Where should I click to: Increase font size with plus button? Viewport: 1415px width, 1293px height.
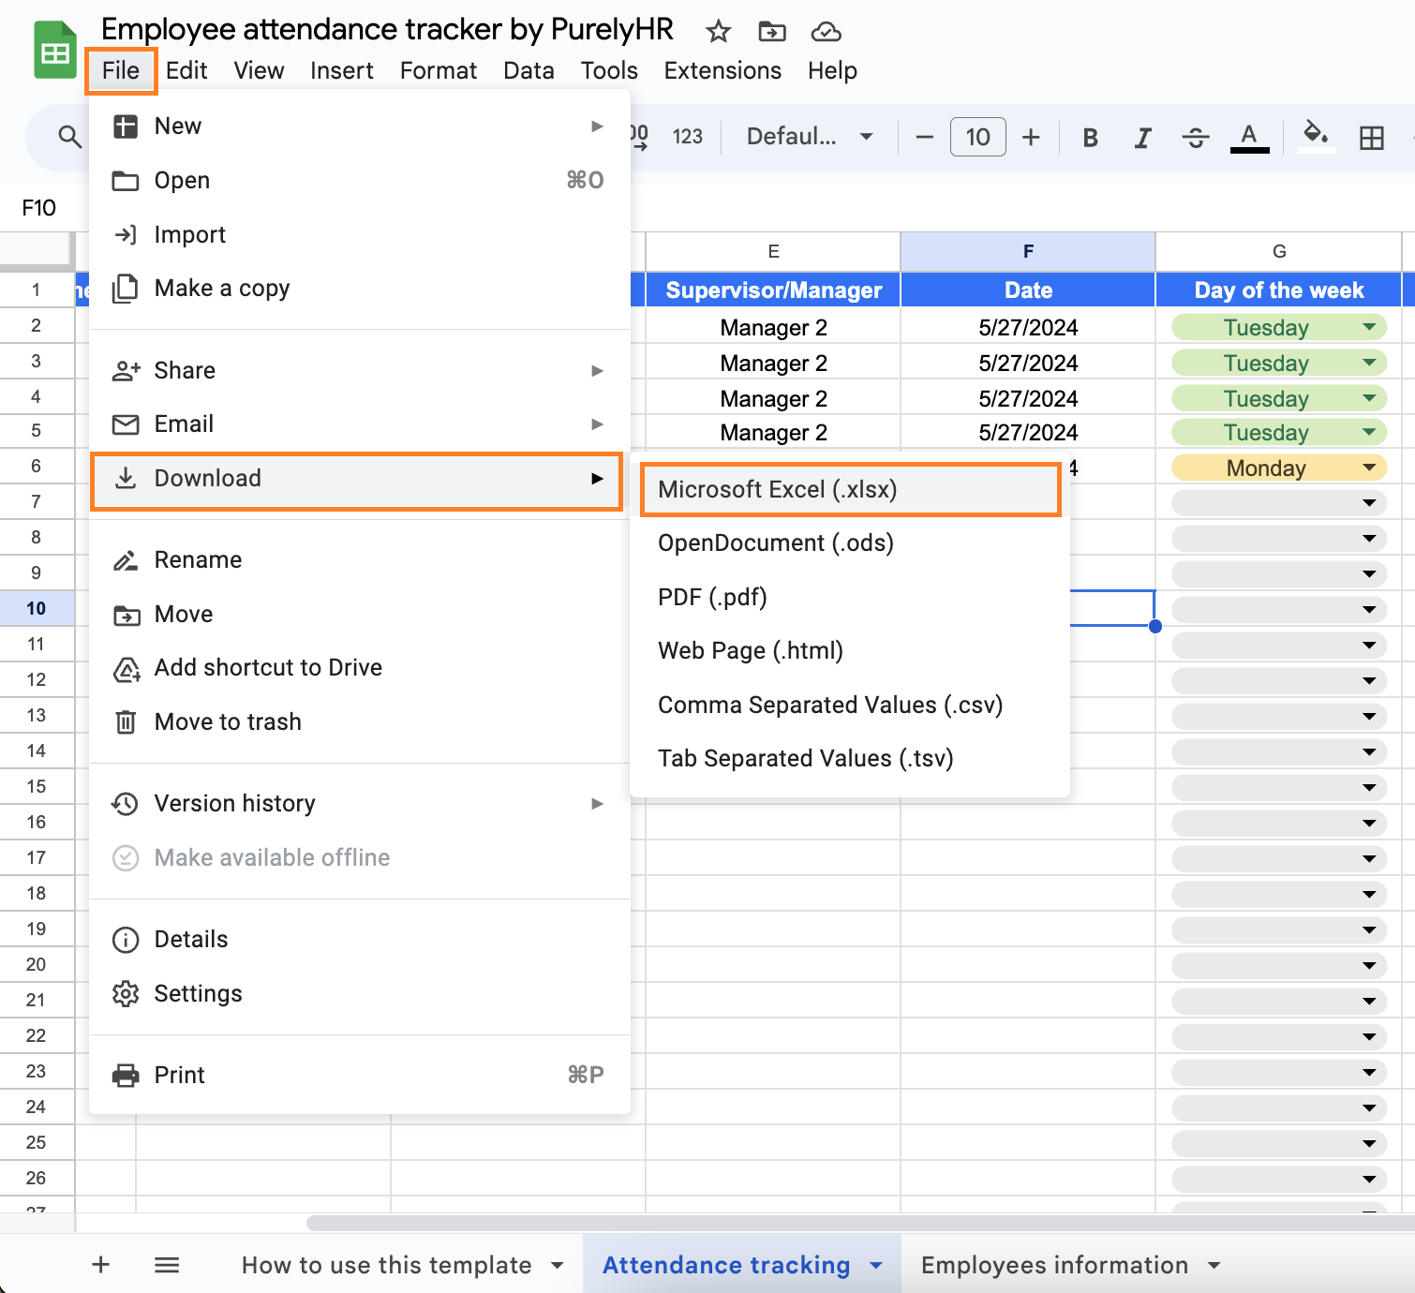tap(1031, 137)
